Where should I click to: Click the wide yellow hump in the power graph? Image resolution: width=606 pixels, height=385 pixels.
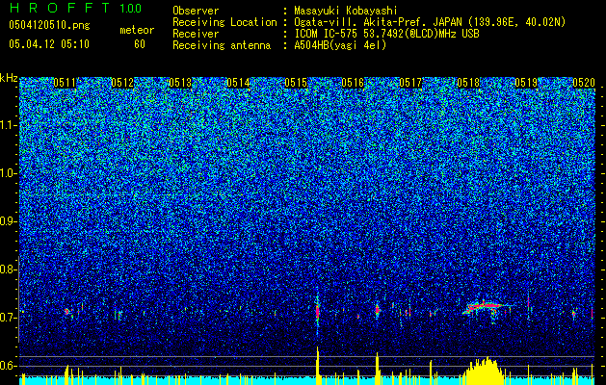483,371
